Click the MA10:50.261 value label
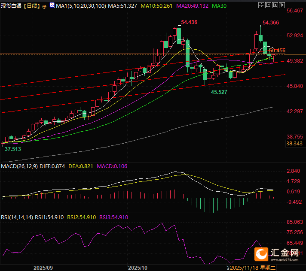 pos(156,6)
